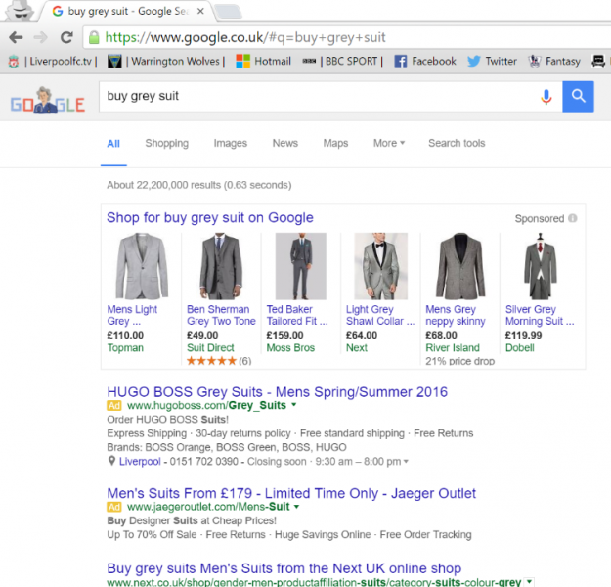Select the All results tab
Image resolution: width=611 pixels, height=587 pixels.
tap(113, 144)
